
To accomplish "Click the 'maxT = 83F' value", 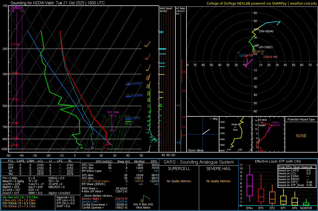I will click(36, 187).
